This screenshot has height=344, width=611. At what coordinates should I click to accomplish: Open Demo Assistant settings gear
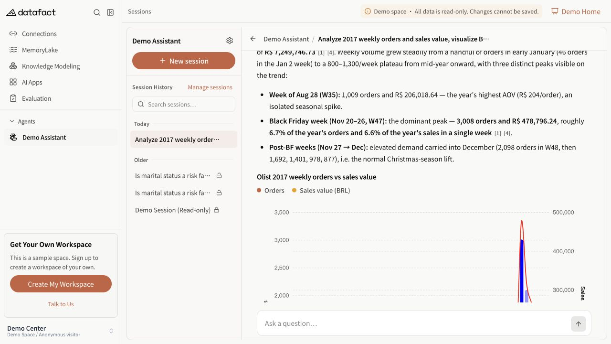(x=230, y=41)
